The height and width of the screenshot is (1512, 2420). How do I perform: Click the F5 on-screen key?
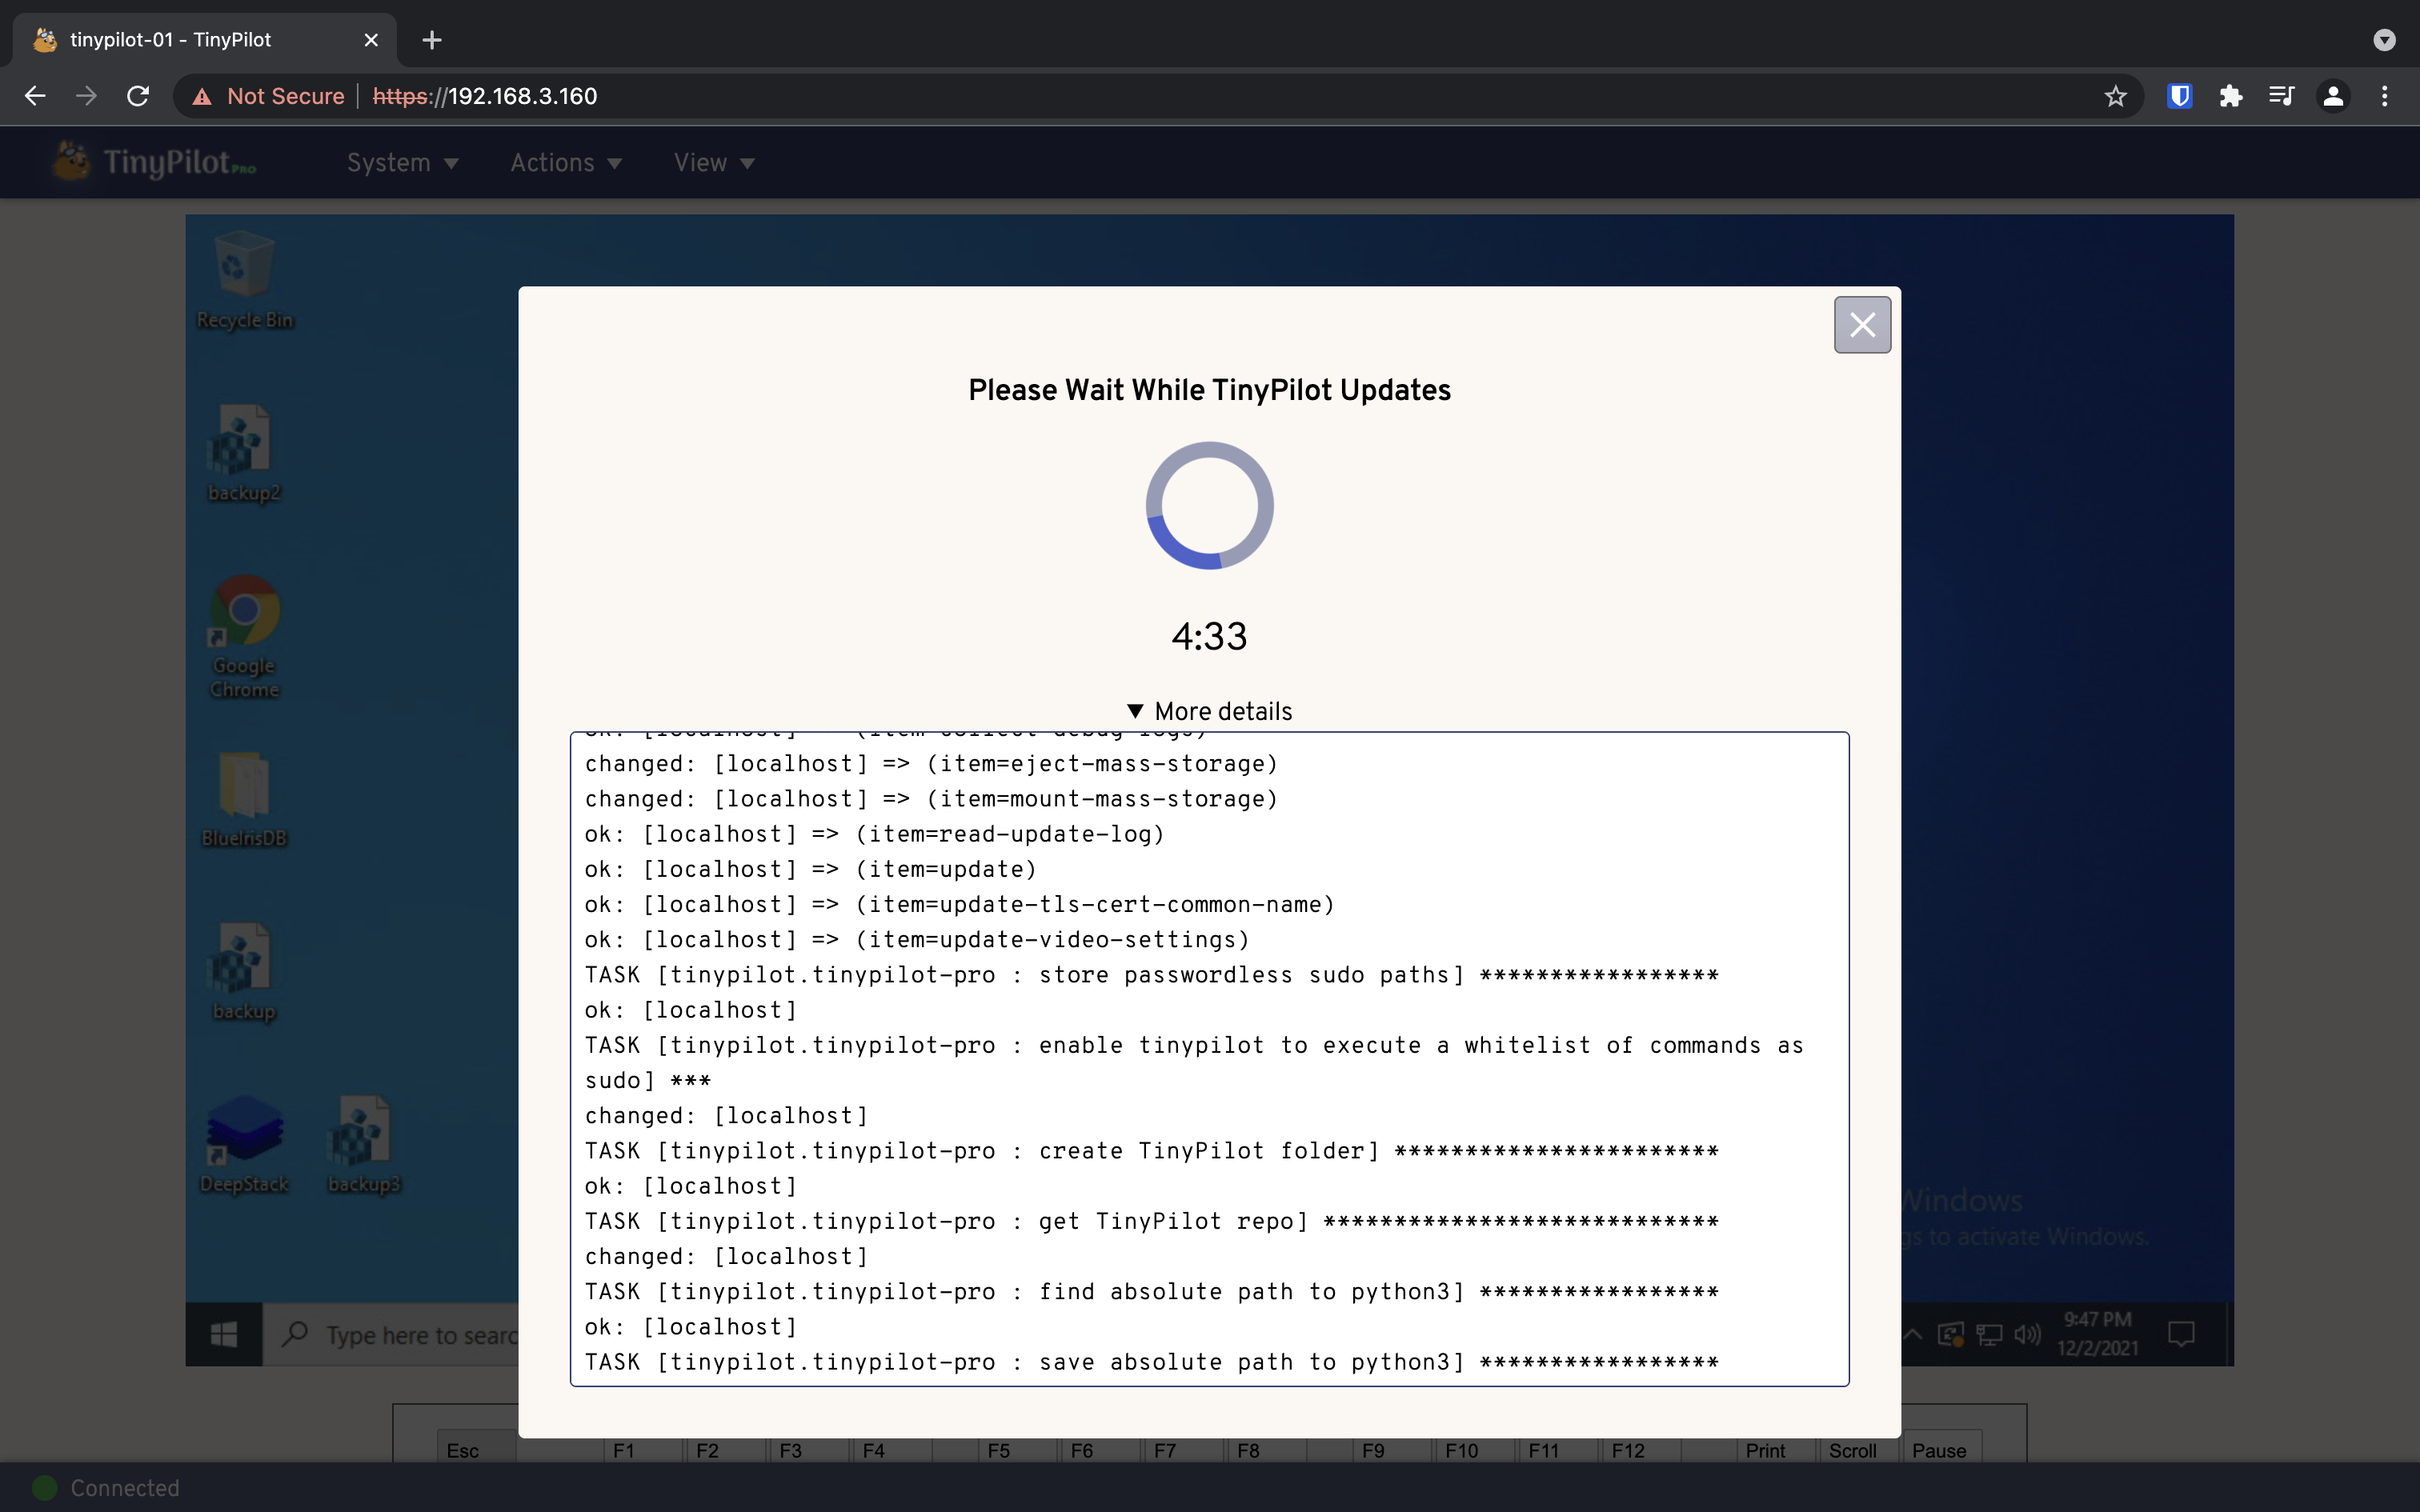(x=1017, y=1450)
